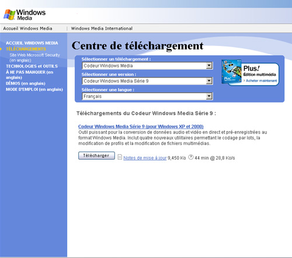Select TÉLÉCHARGEMENTS in sidebar

(26, 49)
